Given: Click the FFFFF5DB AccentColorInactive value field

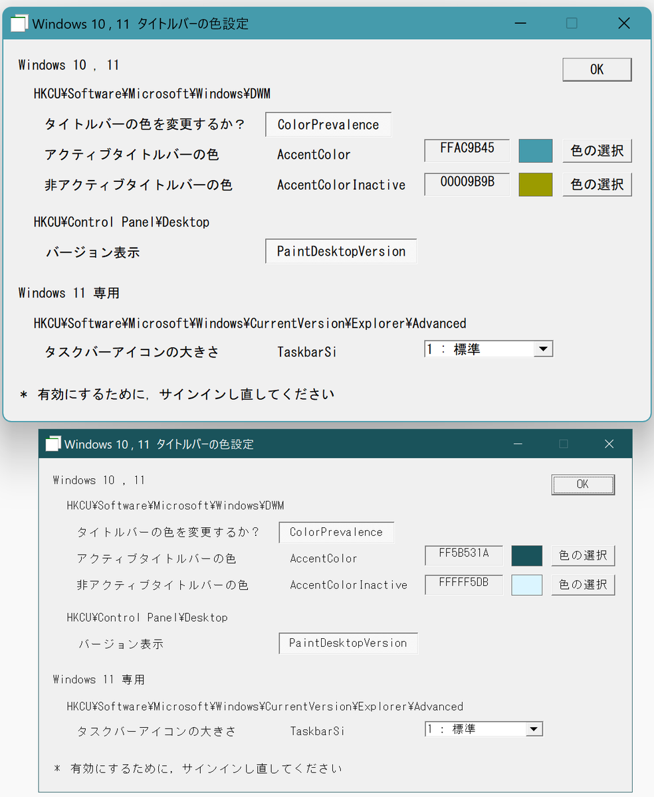Looking at the screenshot, I should coord(464,584).
